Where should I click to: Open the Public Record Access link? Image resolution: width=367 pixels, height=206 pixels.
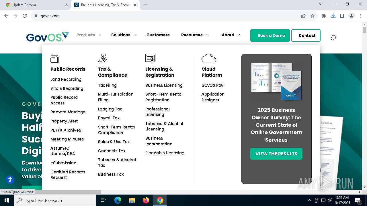[x=64, y=100]
